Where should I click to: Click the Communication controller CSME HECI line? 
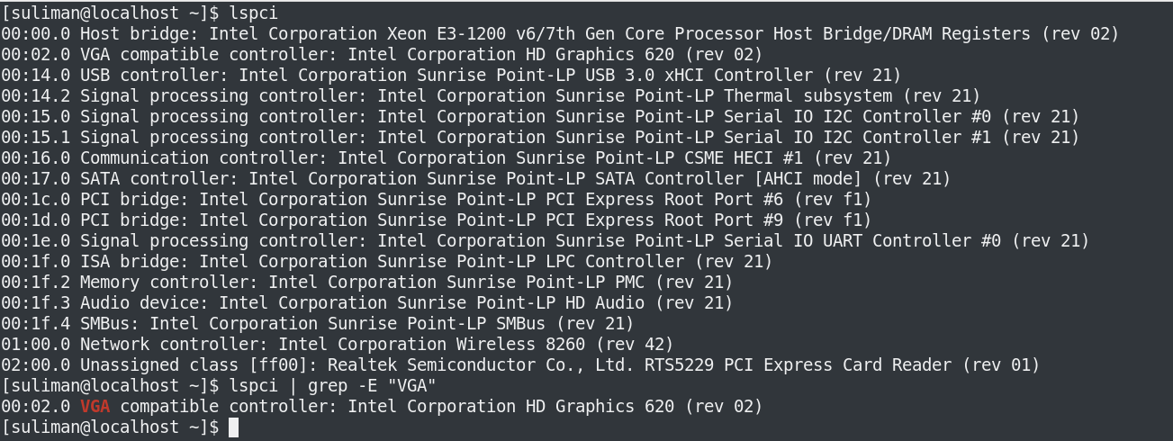[446, 157]
